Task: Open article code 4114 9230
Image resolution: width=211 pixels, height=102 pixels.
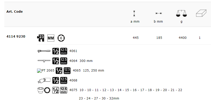Action: pyautogui.click(x=16, y=36)
